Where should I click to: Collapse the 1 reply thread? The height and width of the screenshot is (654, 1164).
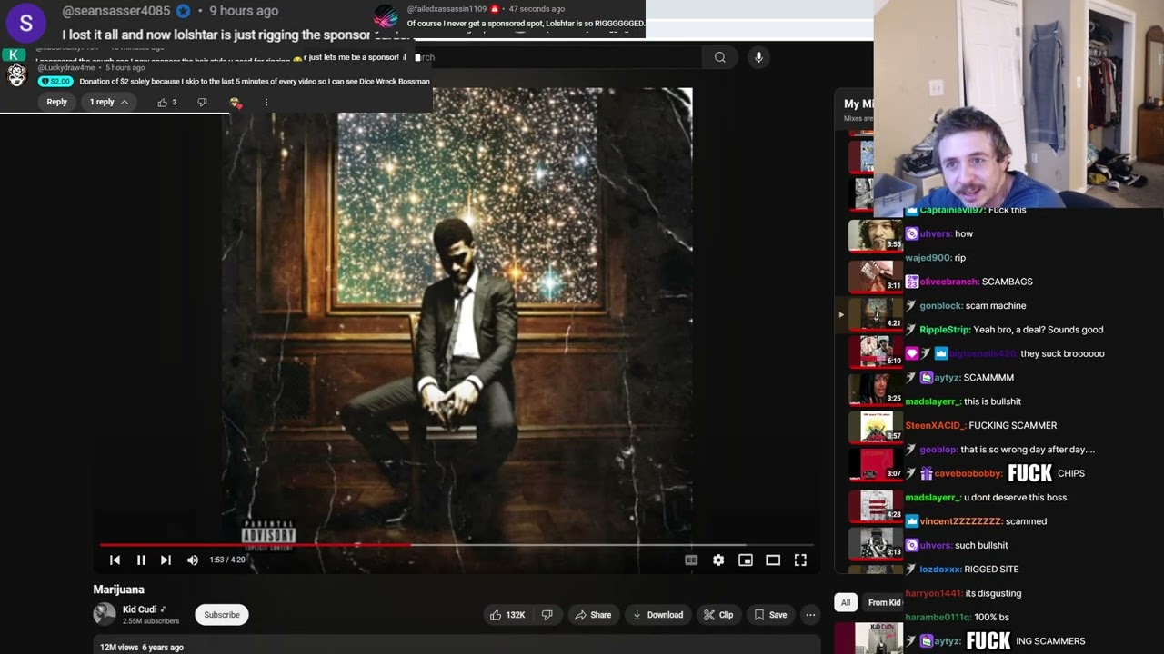[109, 102]
